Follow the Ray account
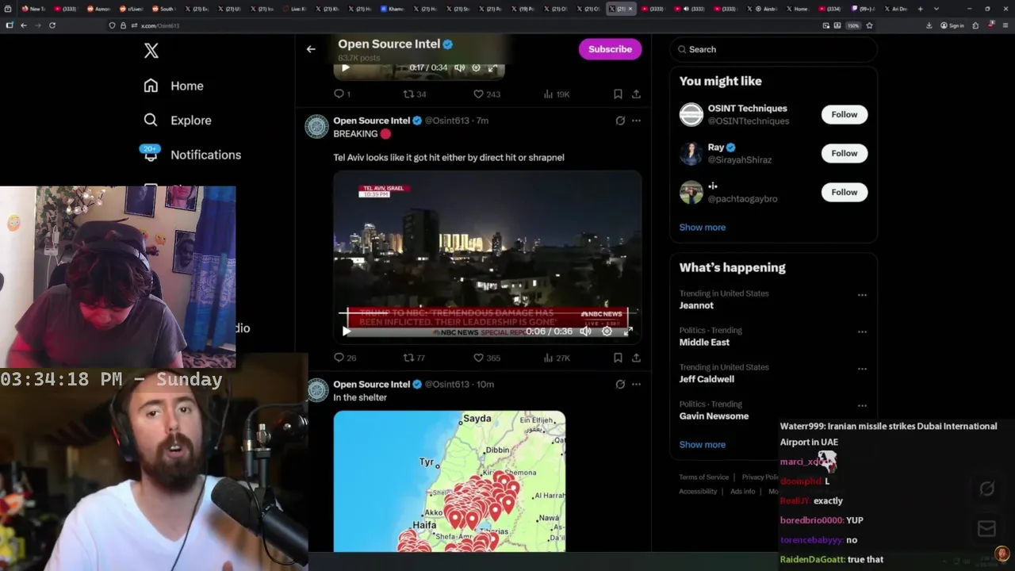This screenshot has height=571, width=1015. [x=844, y=153]
